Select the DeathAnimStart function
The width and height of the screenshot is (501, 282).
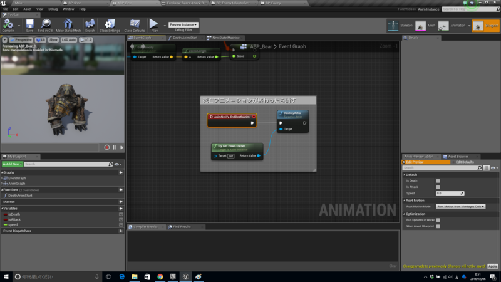pyautogui.click(x=20, y=196)
